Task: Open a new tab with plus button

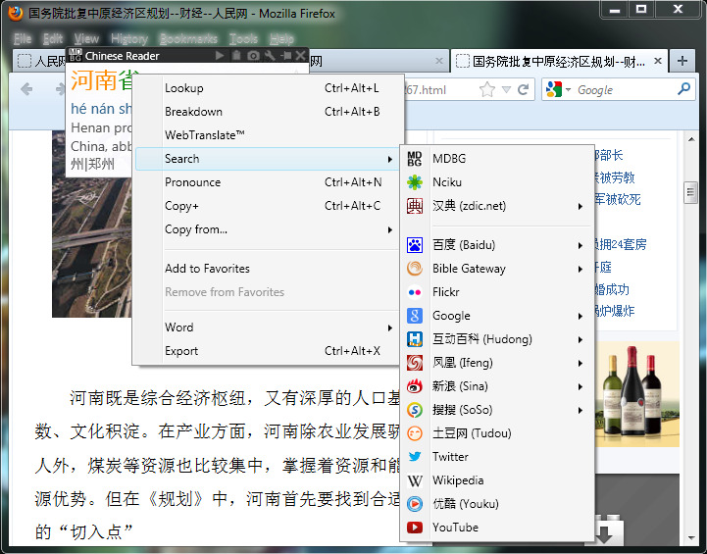Action: [x=682, y=61]
